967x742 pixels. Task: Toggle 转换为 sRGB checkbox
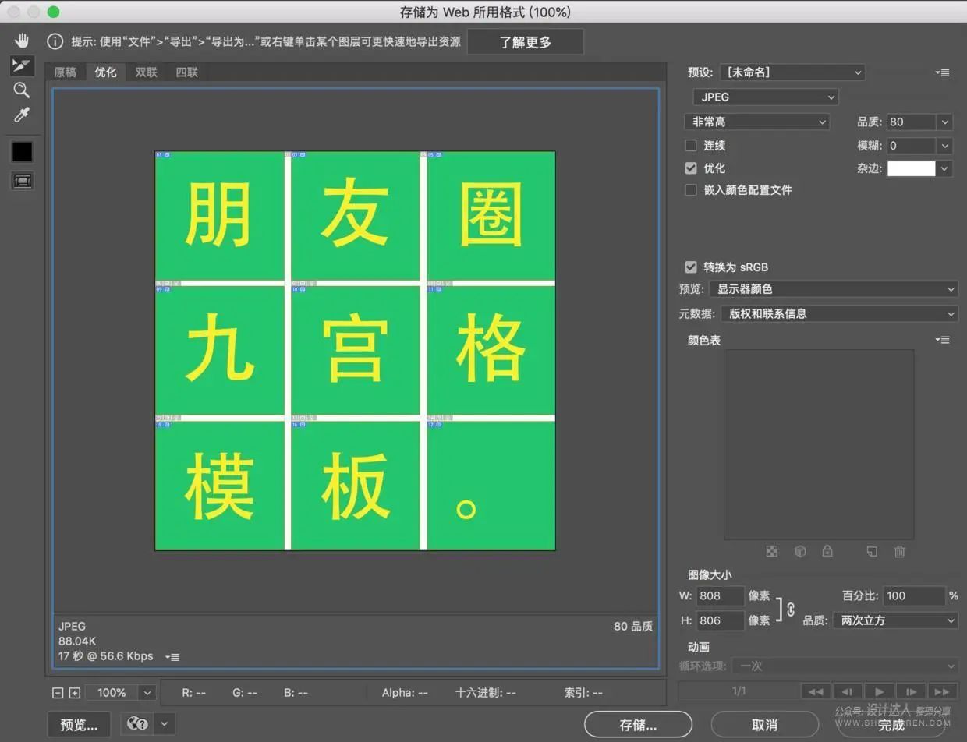[x=691, y=267]
